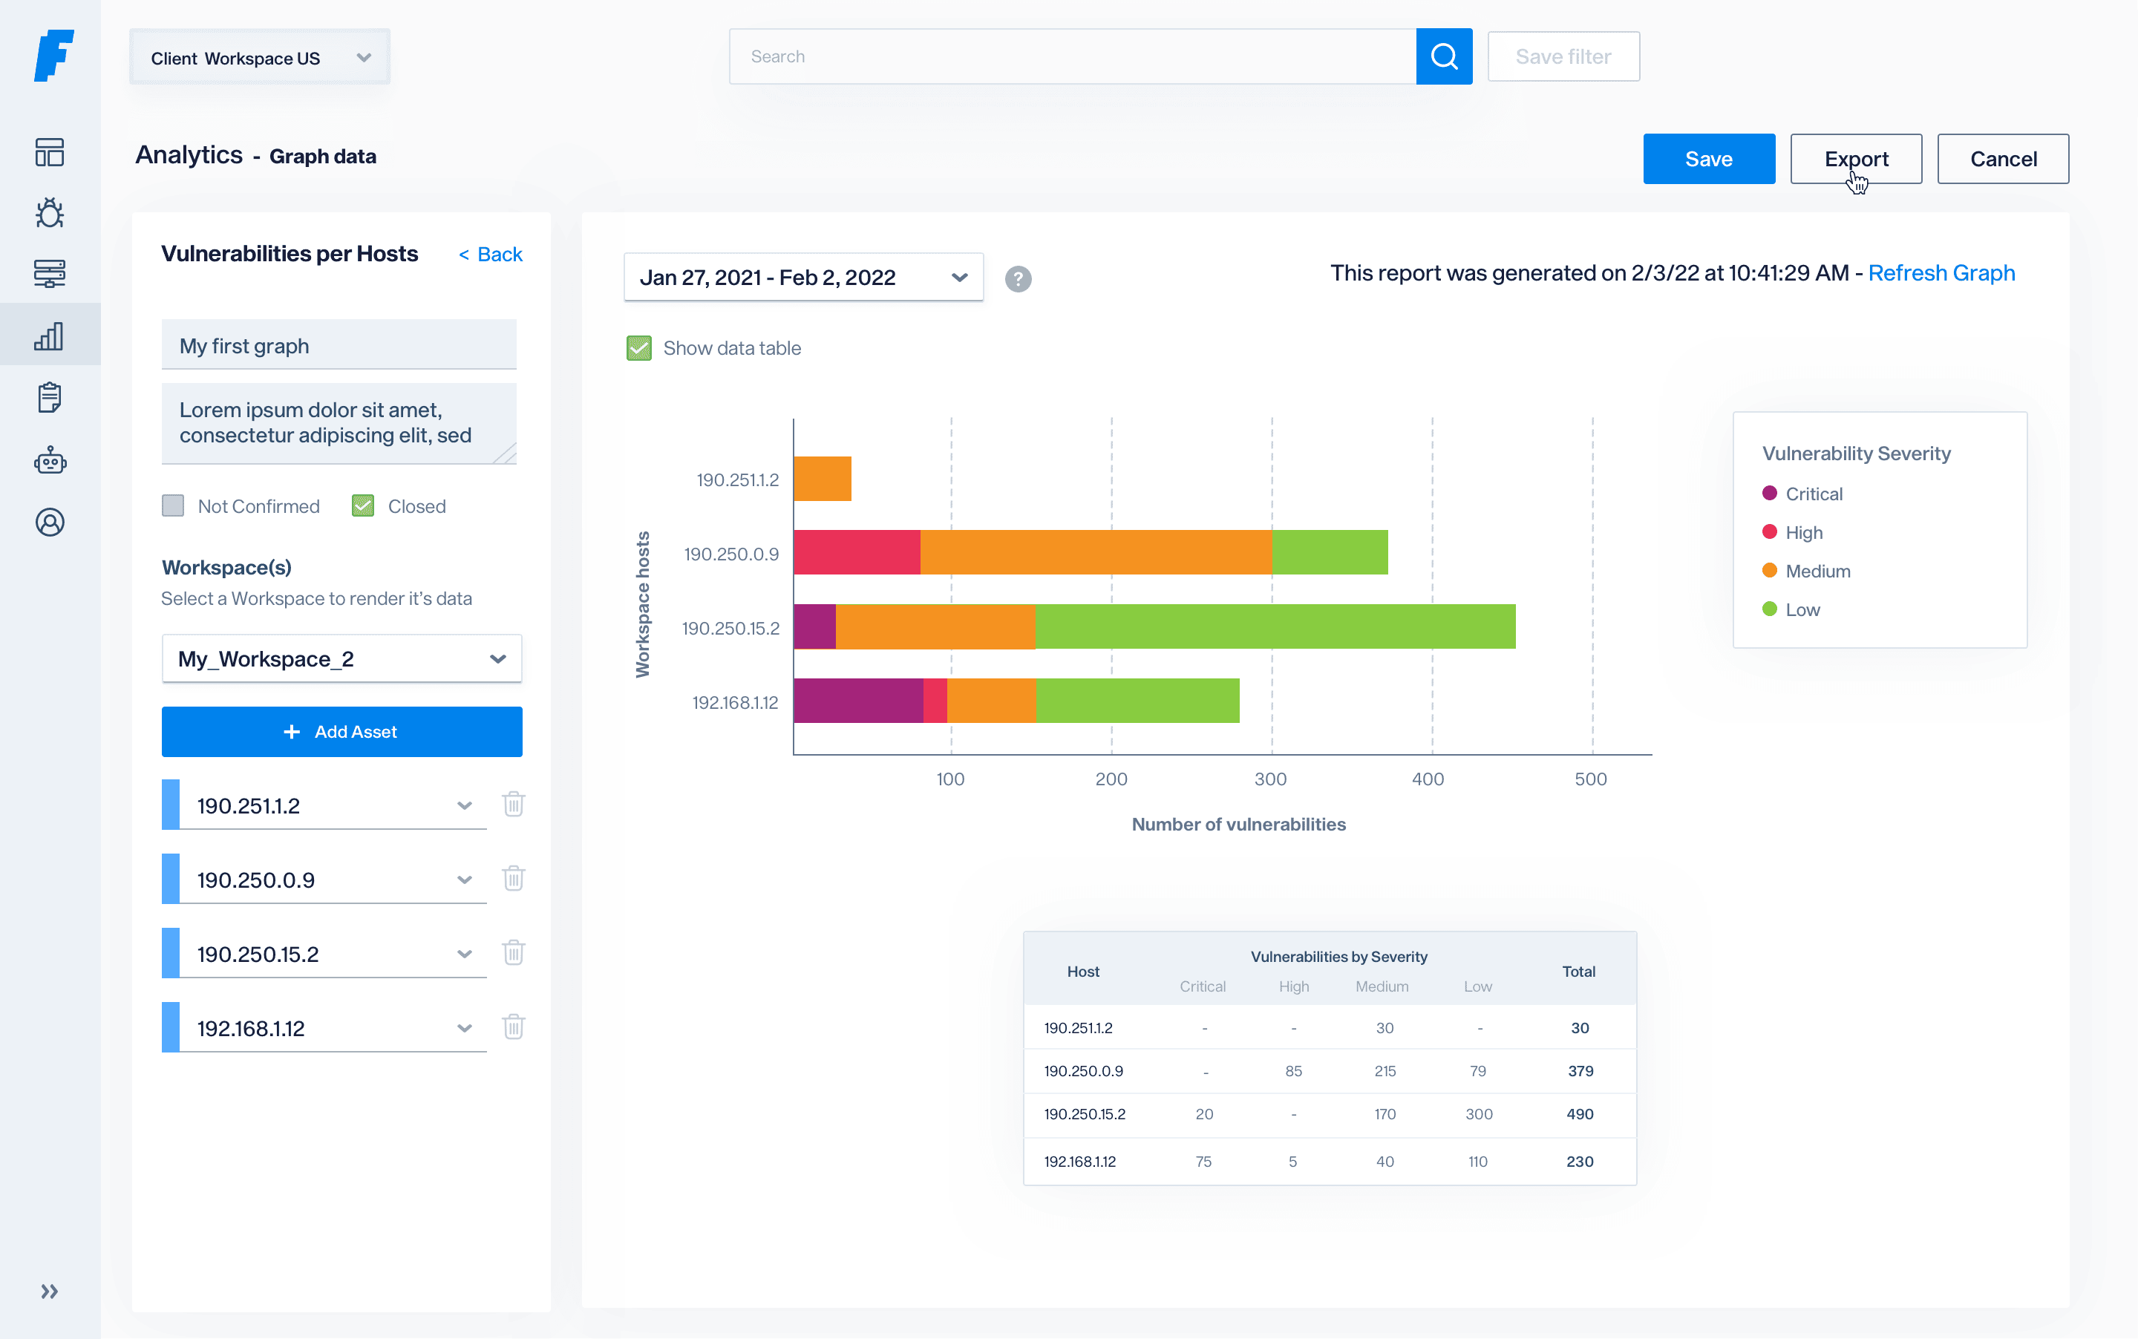Uncheck the Closed checkbox

(363, 505)
